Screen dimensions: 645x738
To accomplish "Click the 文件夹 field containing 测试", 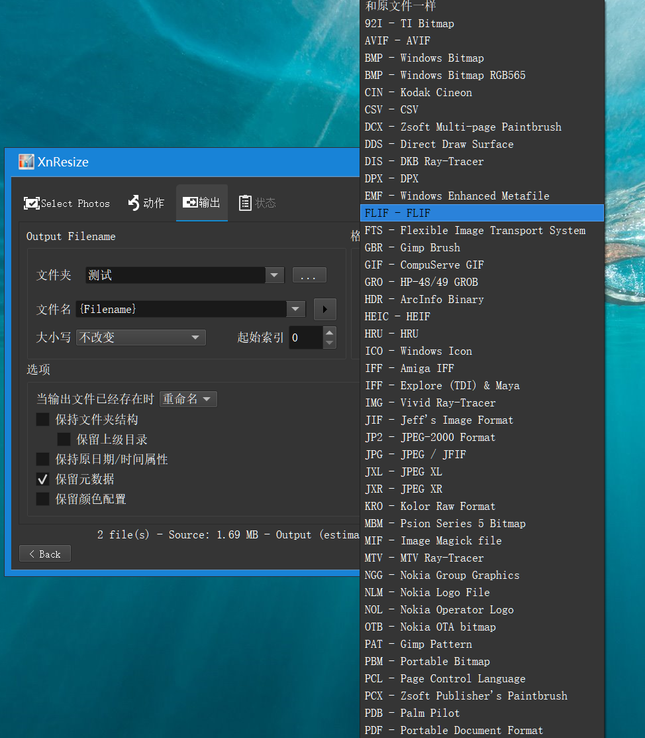I will coord(175,275).
